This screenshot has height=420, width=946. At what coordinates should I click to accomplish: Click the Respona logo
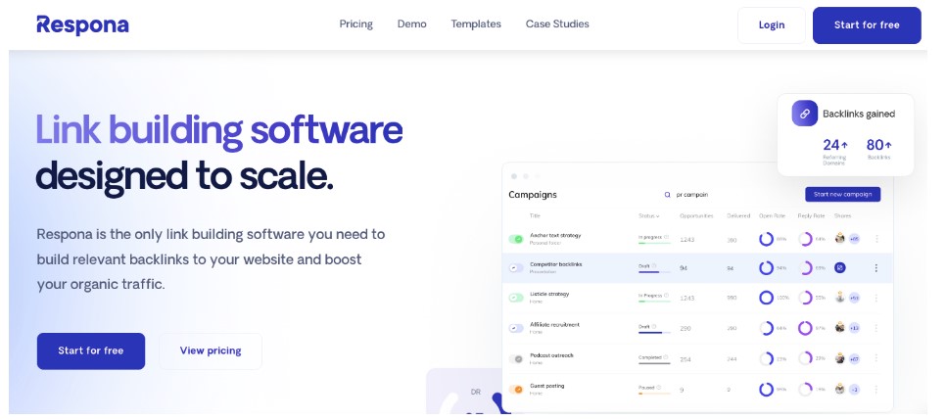click(x=82, y=24)
